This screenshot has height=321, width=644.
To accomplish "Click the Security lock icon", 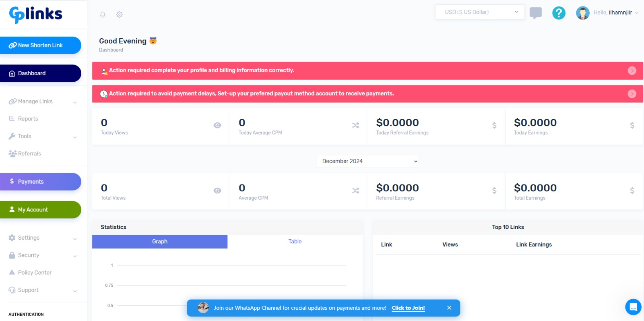I will [12, 255].
